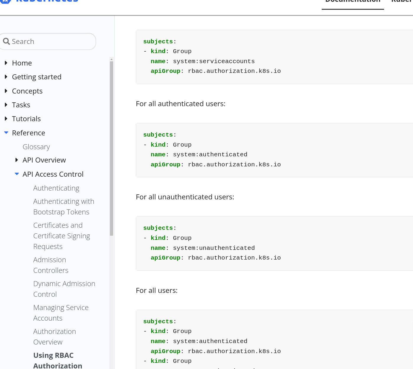
Task: Select the Documentation tab
Action: click(352, 2)
